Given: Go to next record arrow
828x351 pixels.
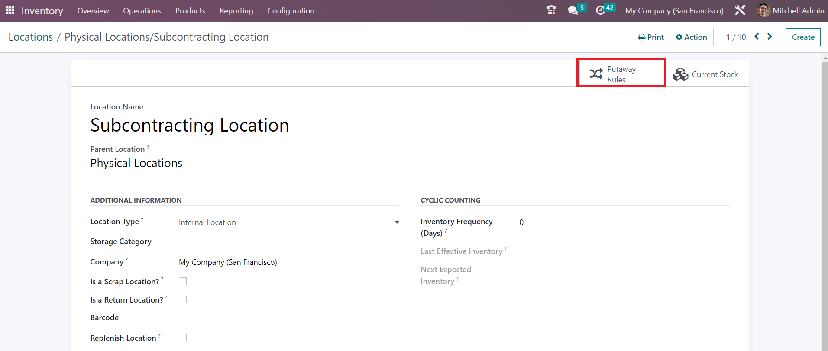Looking at the screenshot, I should [x=770, y=37].
